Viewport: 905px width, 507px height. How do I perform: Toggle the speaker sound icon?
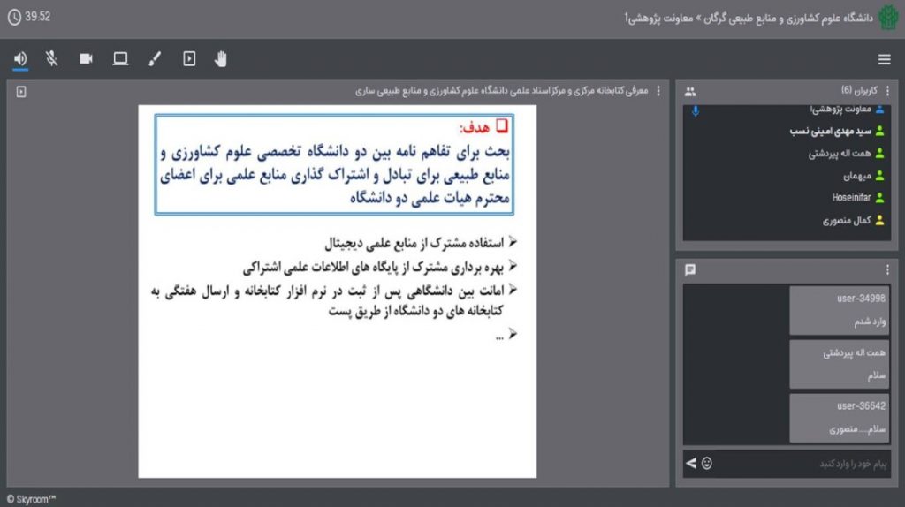point(20,59)
